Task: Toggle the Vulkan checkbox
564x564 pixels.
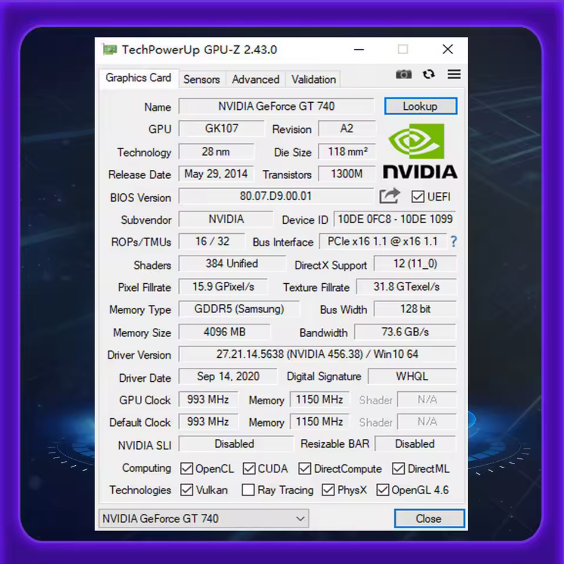Action: pyautogui.click(x=186, y=490)
